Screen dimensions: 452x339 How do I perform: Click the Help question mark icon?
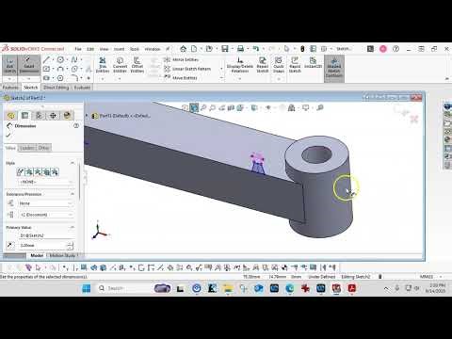pos(395,49)
